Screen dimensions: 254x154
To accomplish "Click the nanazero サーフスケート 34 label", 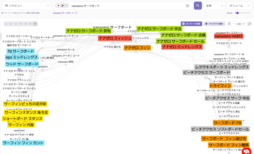I will (229, 54).
